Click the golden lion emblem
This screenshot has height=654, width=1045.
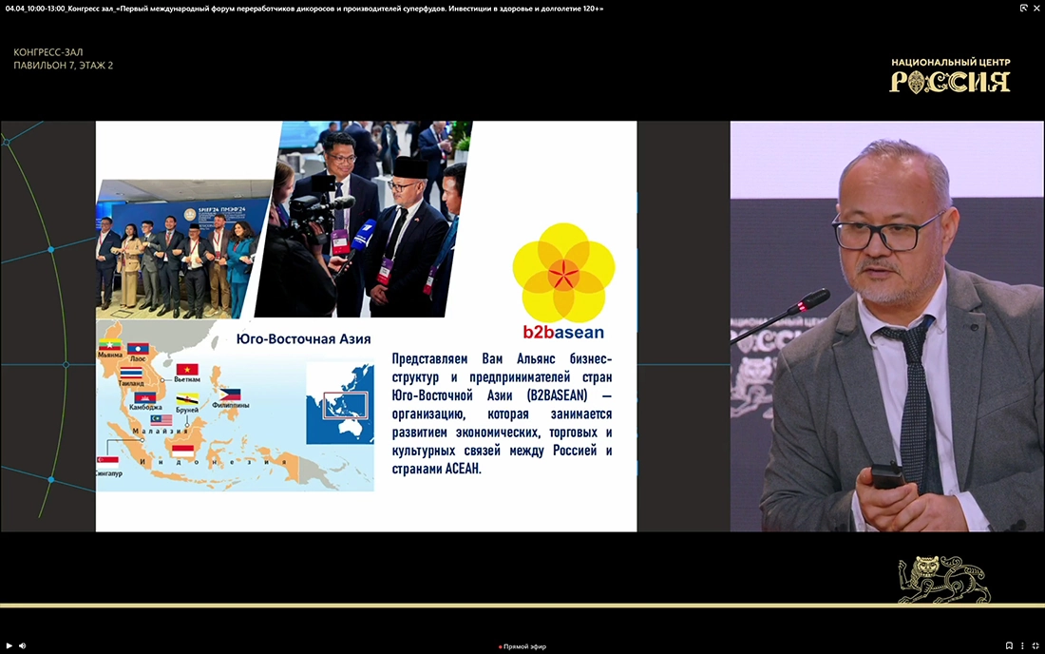pos(943,580)
